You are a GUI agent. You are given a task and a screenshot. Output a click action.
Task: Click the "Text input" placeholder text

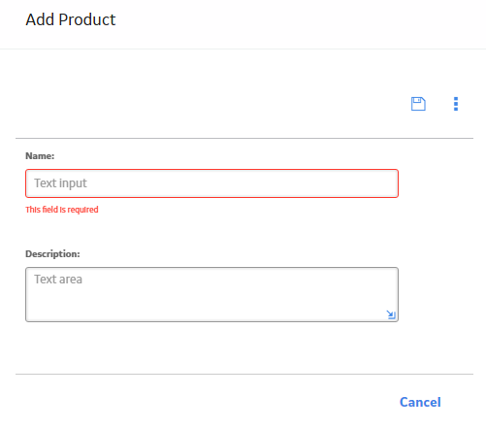click(60, 183)
